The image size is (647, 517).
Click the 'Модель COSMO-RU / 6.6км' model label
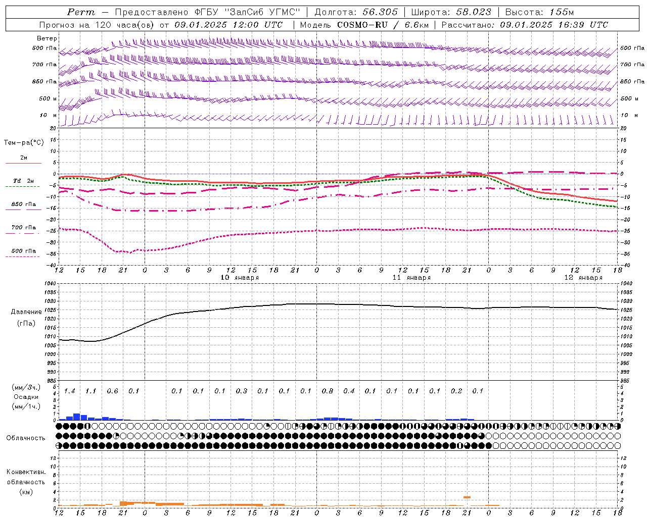(x=364, y=25)
